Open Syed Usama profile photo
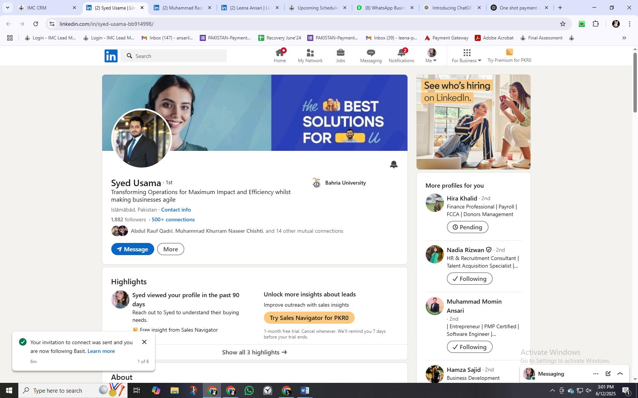The width and height of the screenshot is (638, 398). tap(141, 138)
